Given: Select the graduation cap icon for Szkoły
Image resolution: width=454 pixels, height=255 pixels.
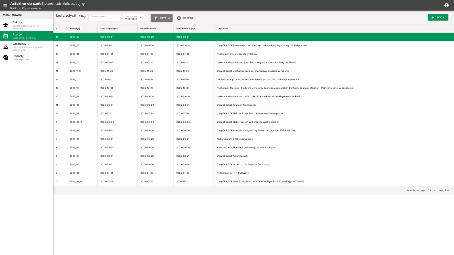Looking at the screenshot, I should pos(6,25).
